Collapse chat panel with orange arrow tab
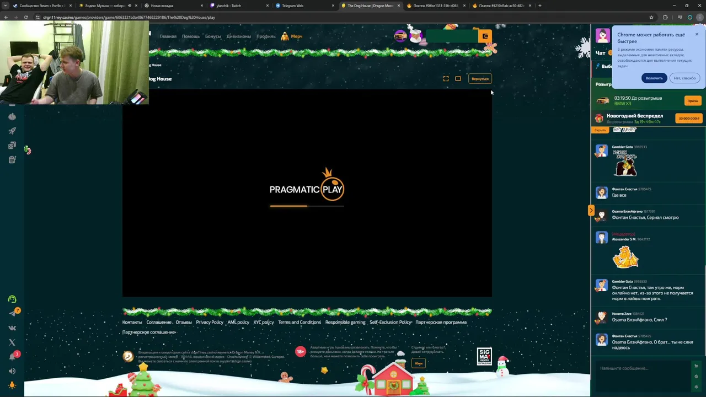The height and width of the screenshot is (397, 706). [x=591, y=210]
